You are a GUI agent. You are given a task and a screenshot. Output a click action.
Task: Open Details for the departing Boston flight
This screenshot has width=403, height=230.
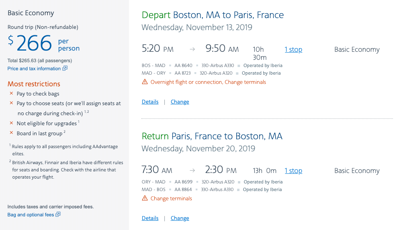[150, 102]
